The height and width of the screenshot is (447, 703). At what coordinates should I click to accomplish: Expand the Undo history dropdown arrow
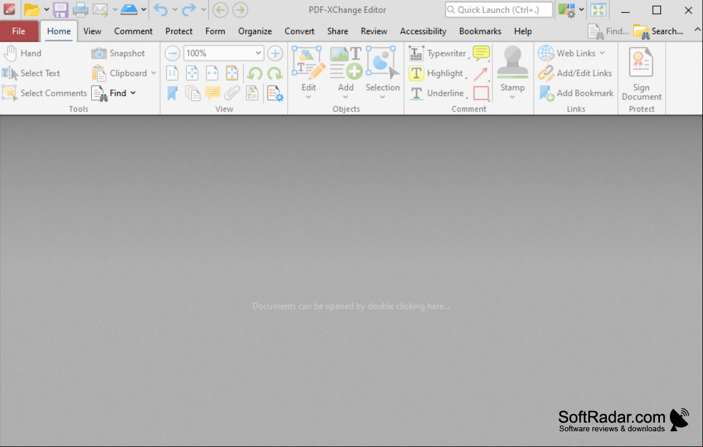(175, 10)
